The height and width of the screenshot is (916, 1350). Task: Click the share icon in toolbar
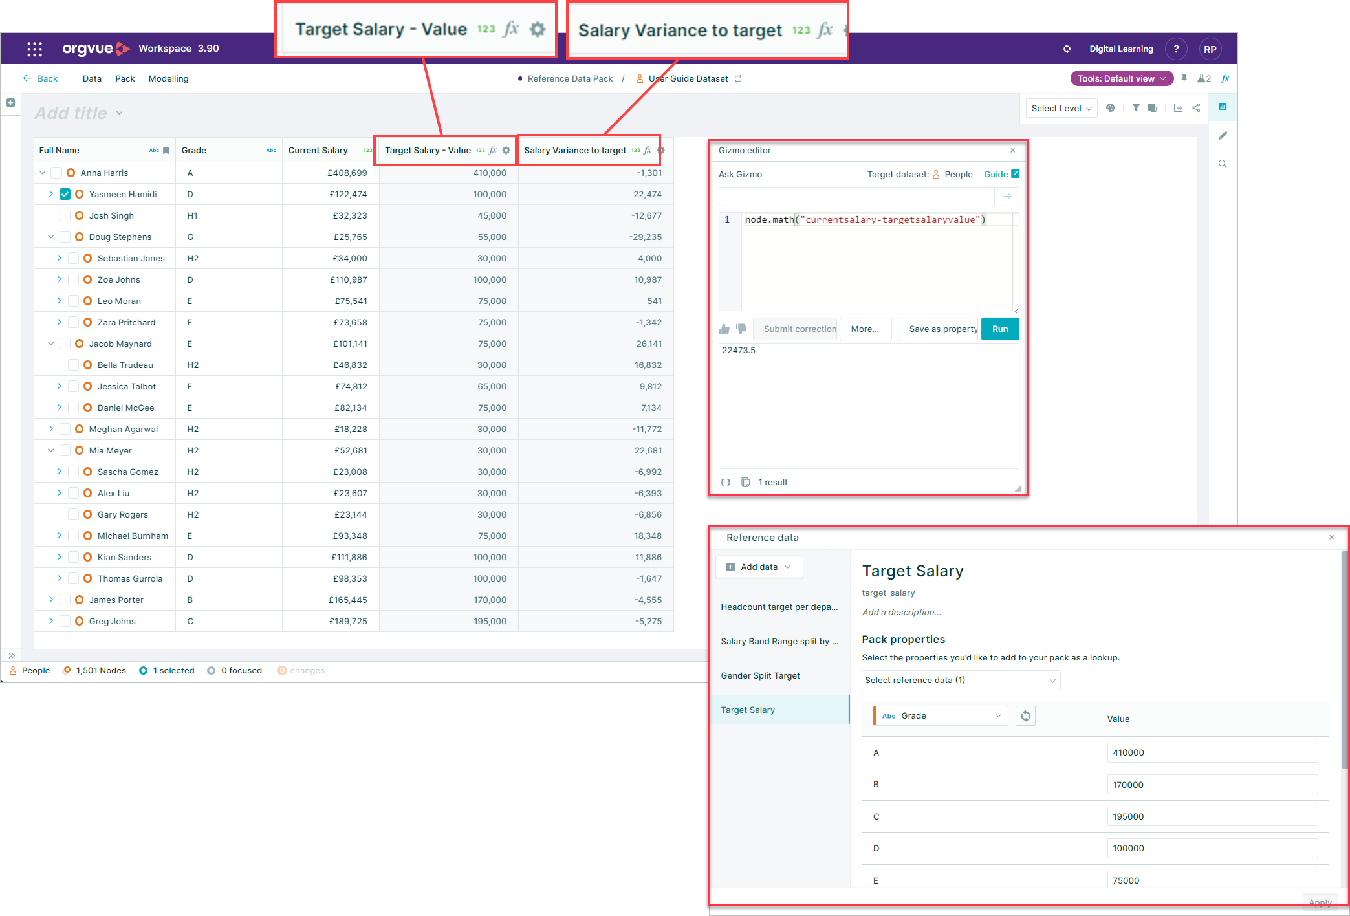coord(1196,108)
